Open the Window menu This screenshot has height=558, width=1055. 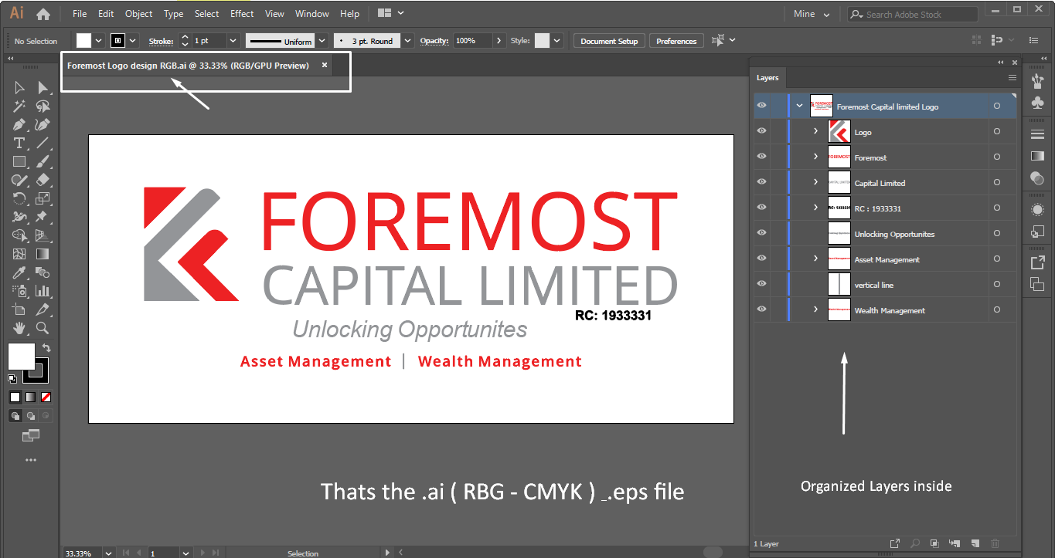point(312,14)
